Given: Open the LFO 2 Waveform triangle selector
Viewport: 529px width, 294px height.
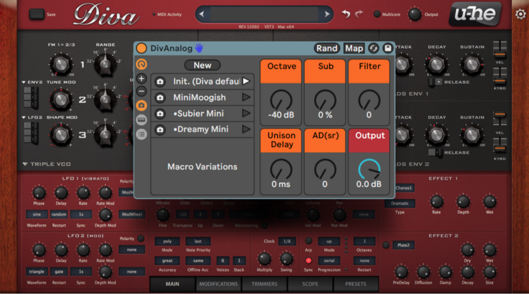Looking at the screenshot, I should (36, 271).
